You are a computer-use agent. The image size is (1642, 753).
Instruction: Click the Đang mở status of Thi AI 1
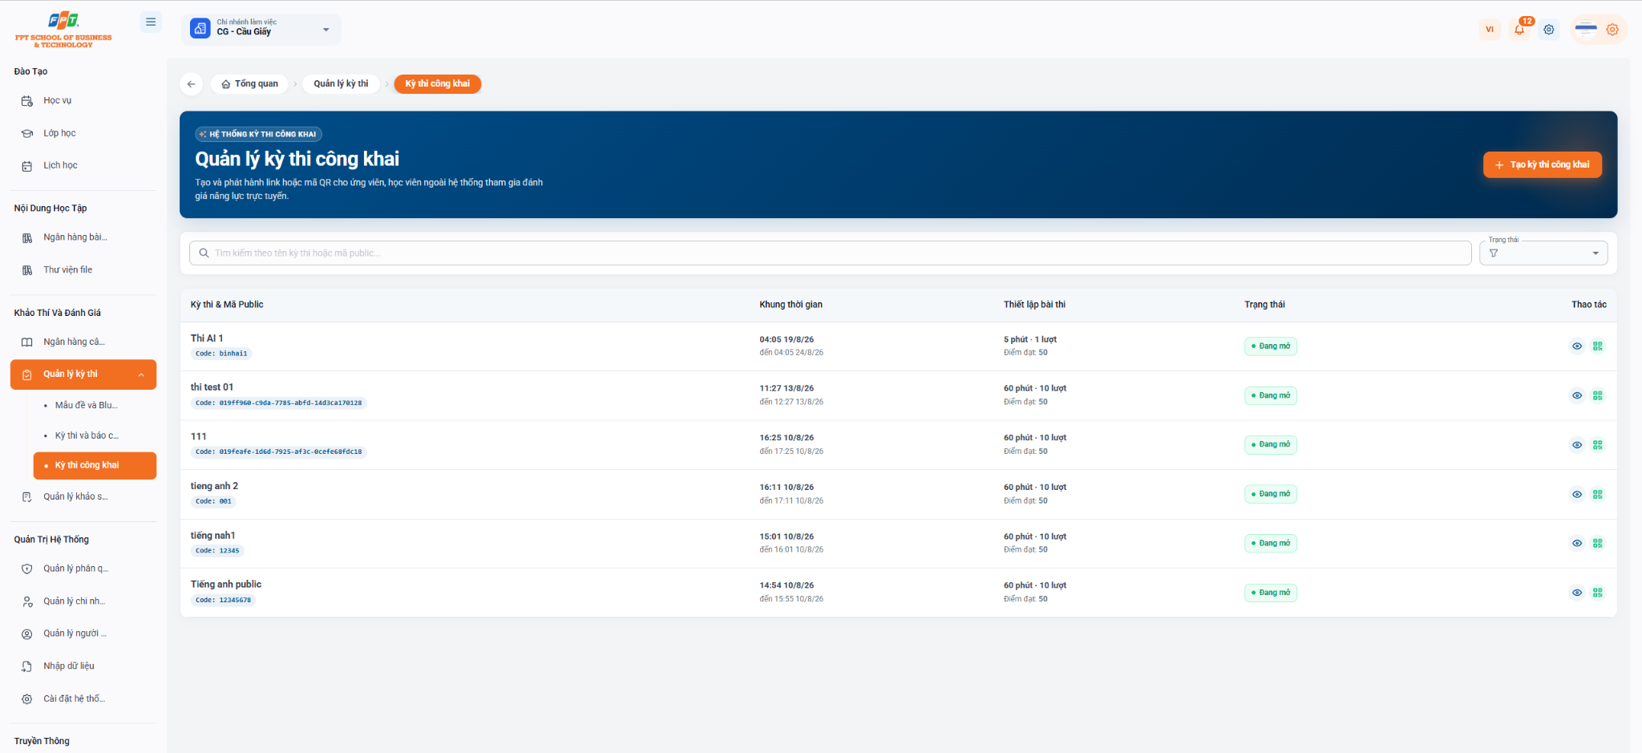point(1271,346)
